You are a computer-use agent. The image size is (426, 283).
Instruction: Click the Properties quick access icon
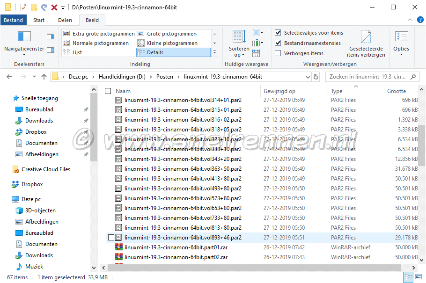coord(23,7)
